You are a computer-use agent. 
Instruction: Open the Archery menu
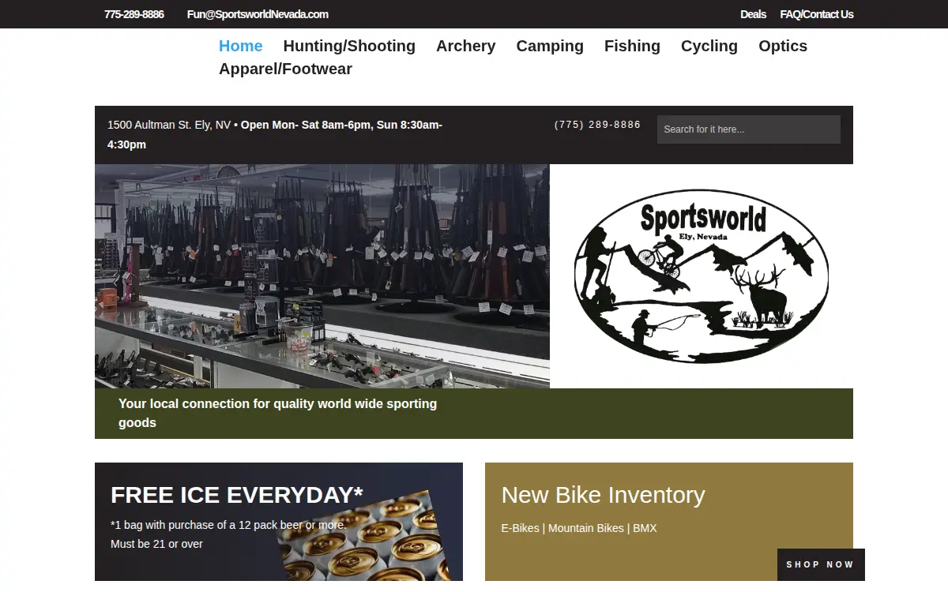[x=466, y=46]
